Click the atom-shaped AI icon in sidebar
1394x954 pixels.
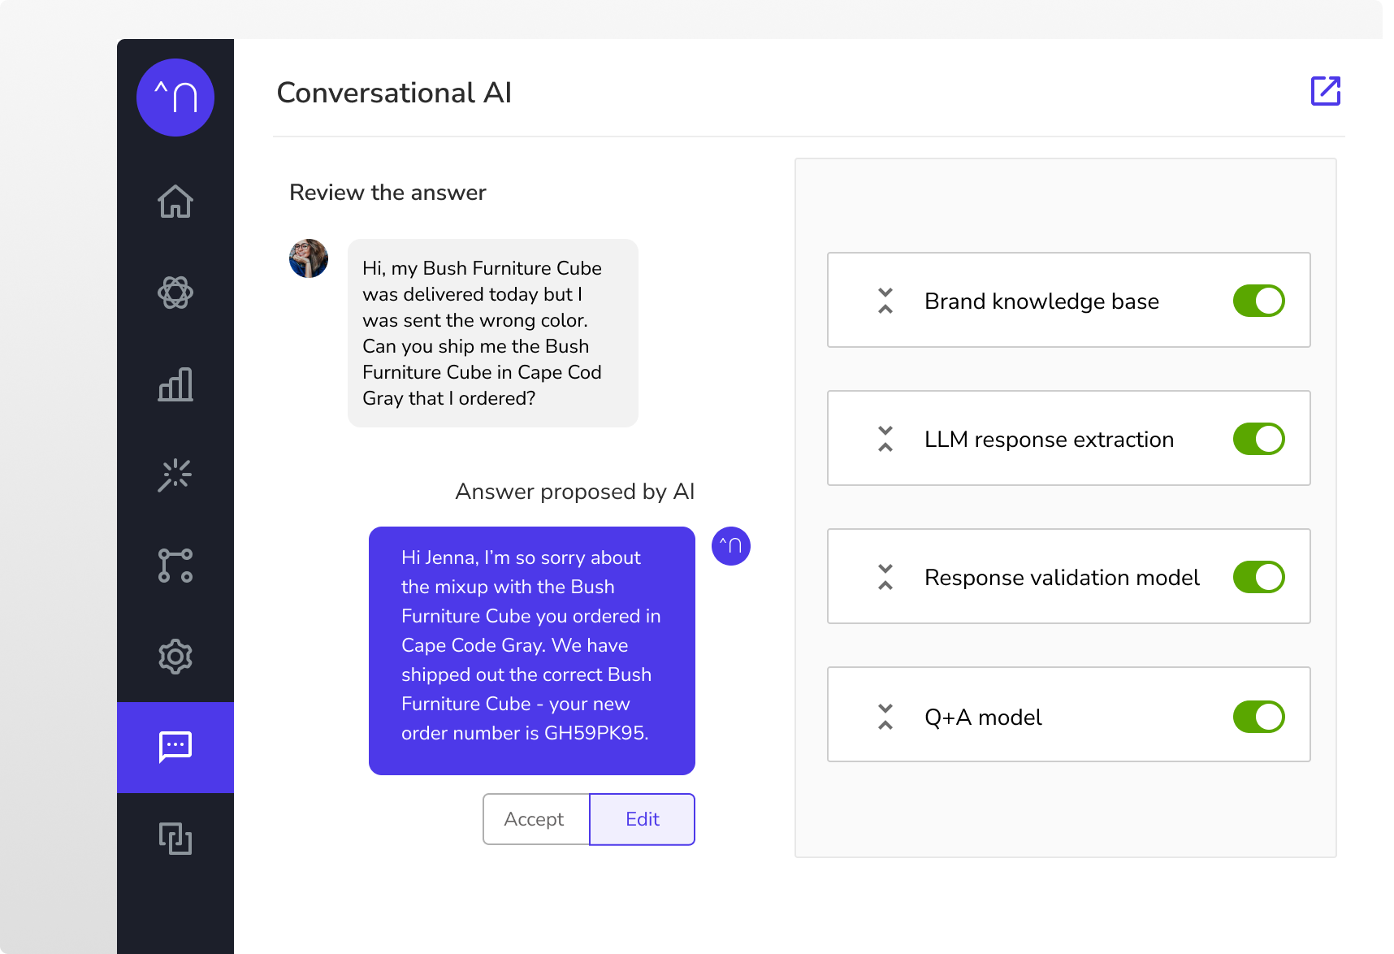(x=175, y=293)
